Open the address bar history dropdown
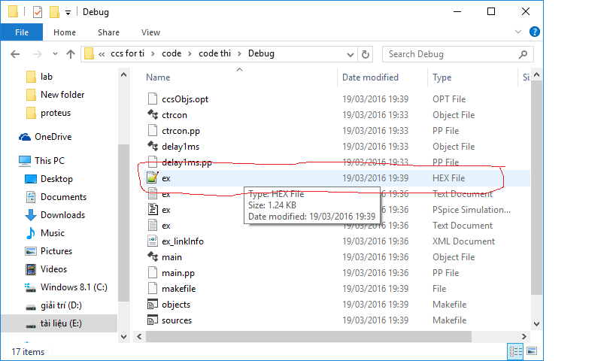The image size is (616, 361). click(350, 54)
